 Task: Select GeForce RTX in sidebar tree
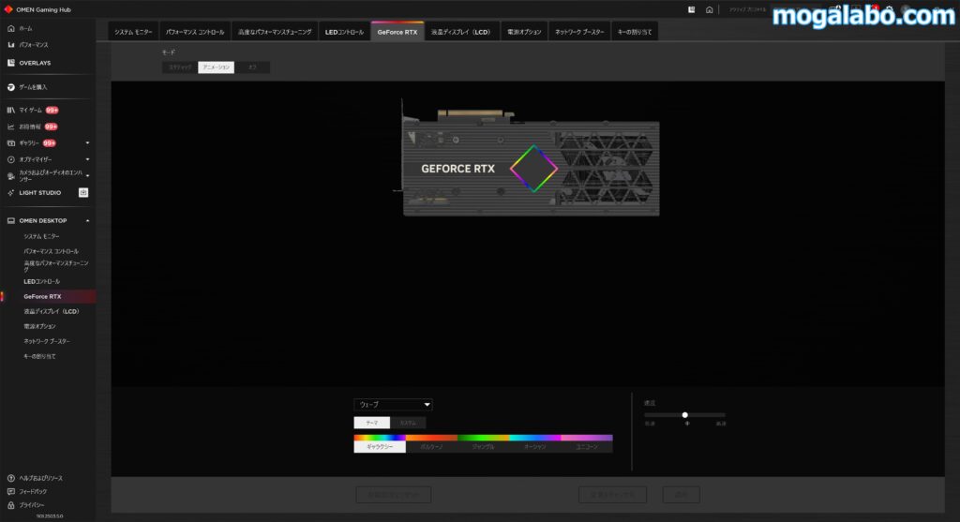click(42, 297)
